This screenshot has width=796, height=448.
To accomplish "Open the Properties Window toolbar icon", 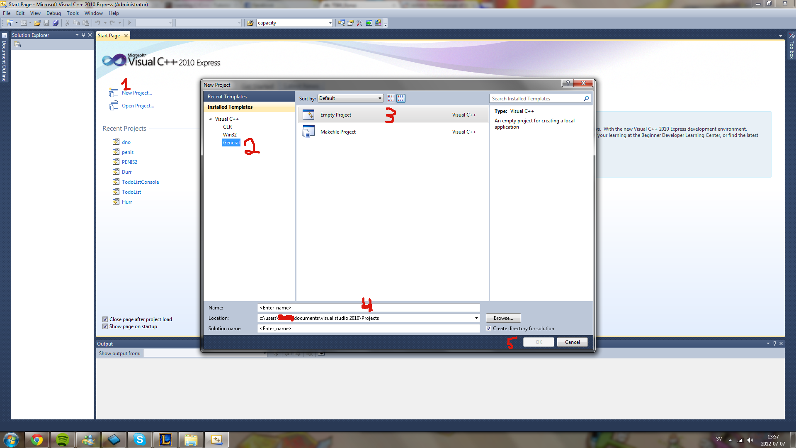I will coord(350,23).
